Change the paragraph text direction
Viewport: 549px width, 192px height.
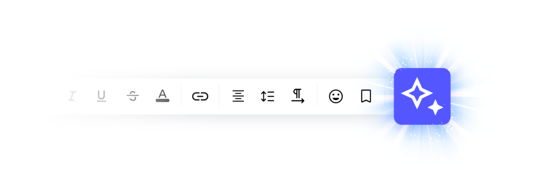click(298, 96)
